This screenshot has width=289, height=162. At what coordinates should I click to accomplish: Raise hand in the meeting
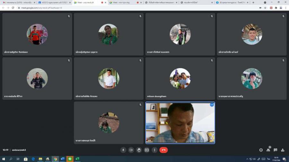(139, 150)
